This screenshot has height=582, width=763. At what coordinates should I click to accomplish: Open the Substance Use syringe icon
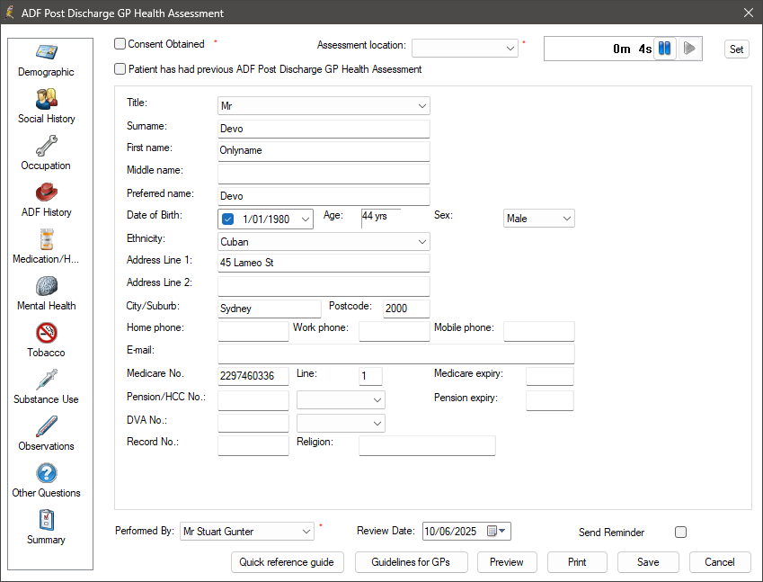click(46, 380)
